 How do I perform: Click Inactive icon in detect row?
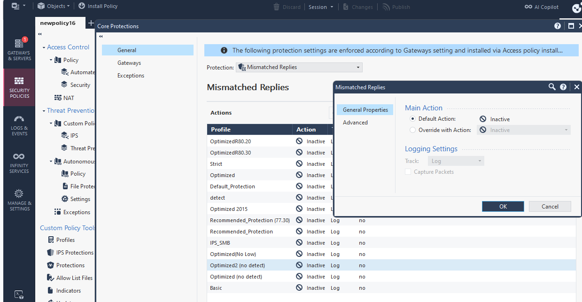point(299,198)
